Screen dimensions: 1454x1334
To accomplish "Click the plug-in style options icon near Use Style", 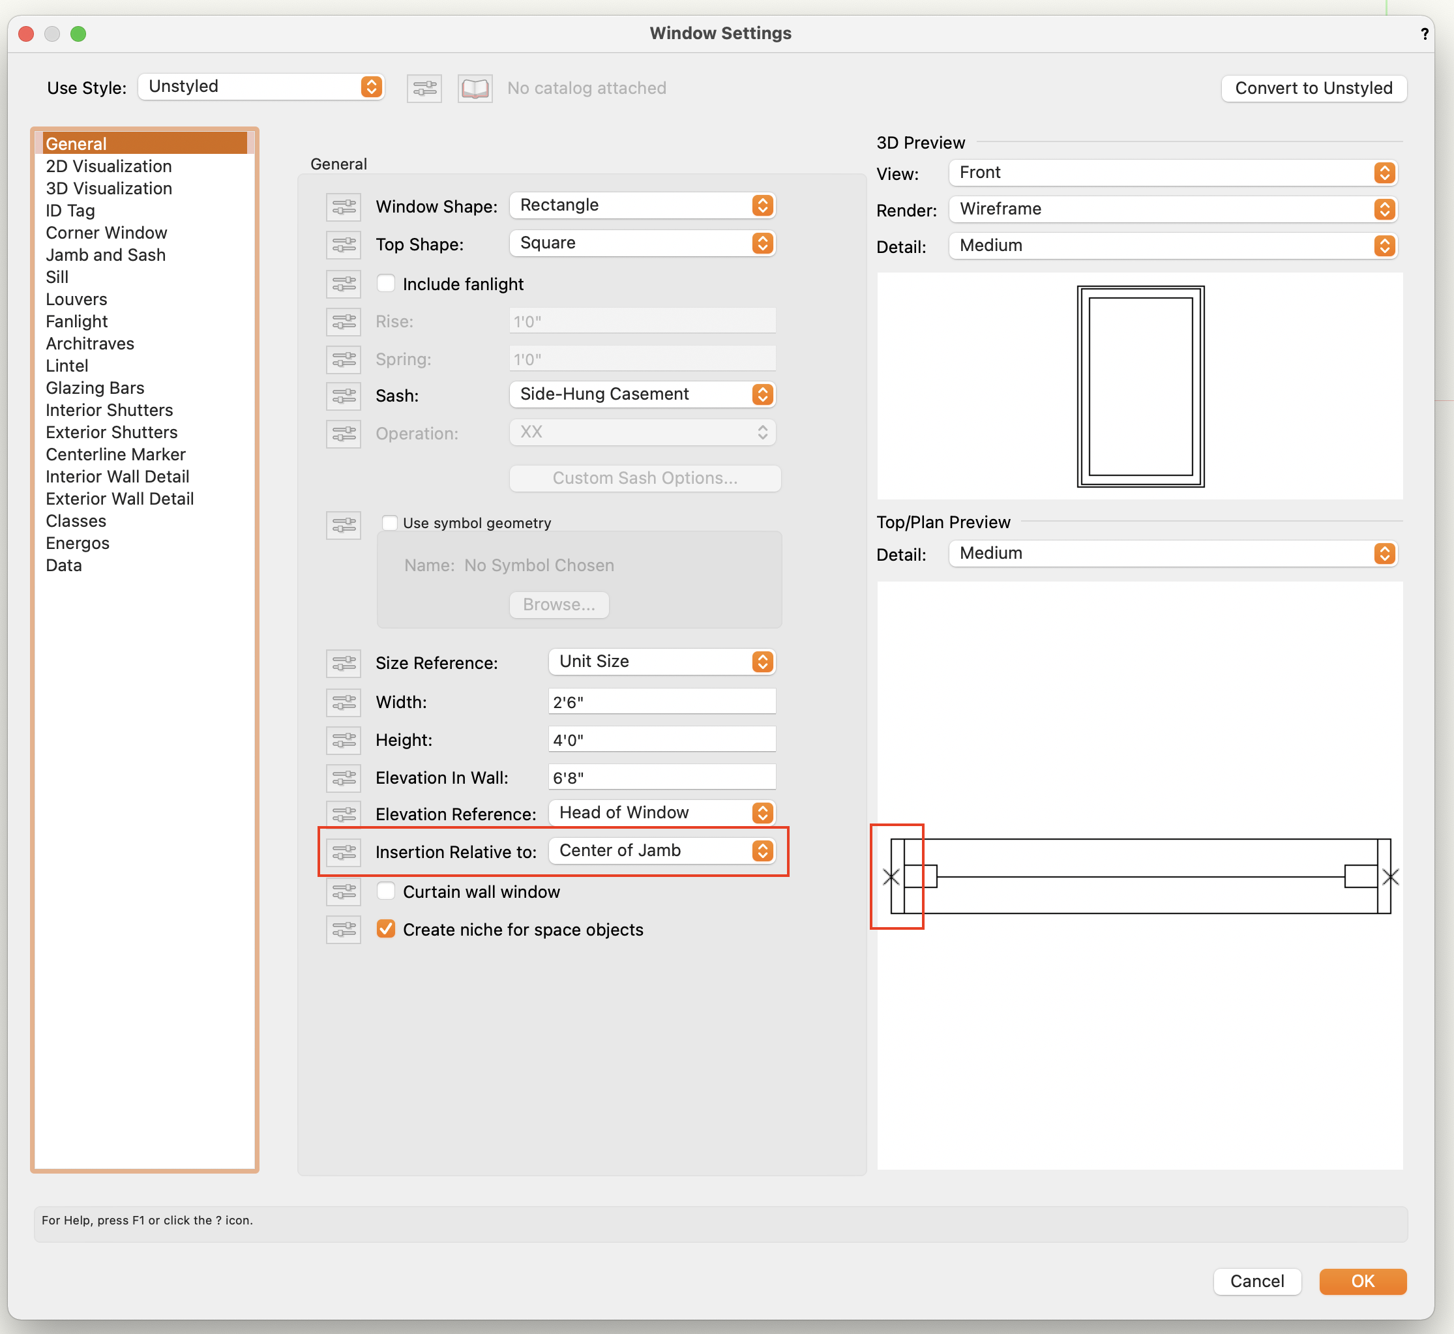I will 424,88.
